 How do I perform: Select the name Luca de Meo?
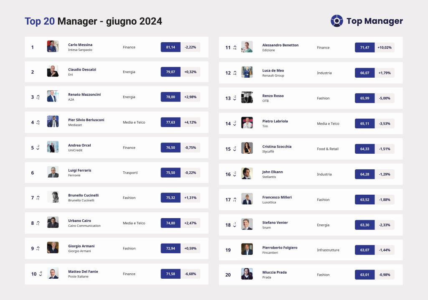click(273, 71)
